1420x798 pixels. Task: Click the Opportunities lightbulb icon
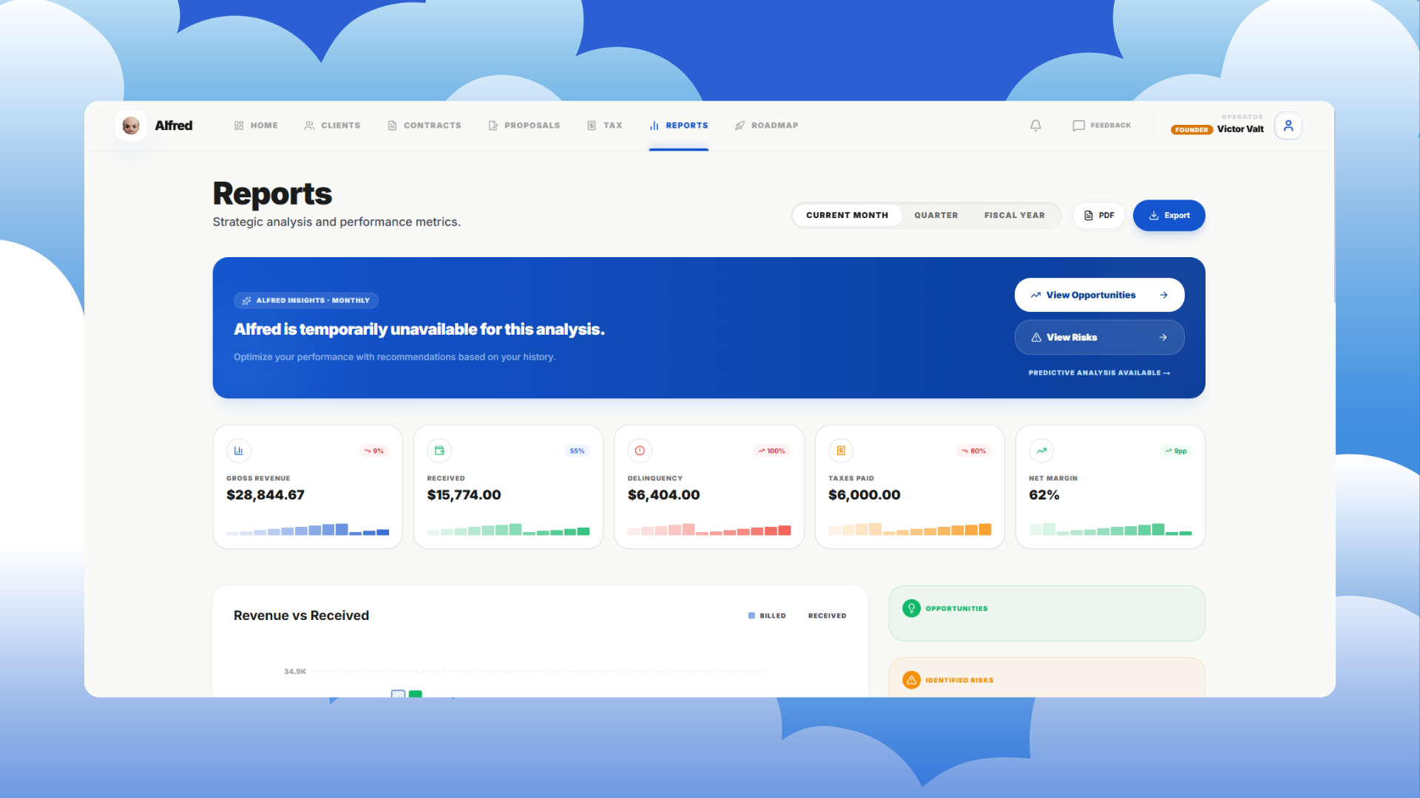point(911,608)
